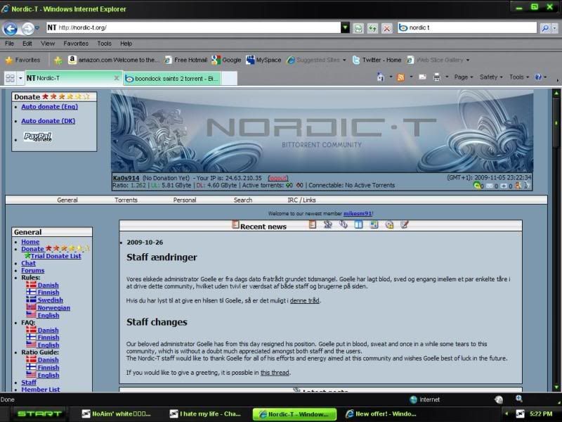Open the Safety dropdown in command bar
The height and width of the screenshot is (422, 562).
[x=490, y=77]
